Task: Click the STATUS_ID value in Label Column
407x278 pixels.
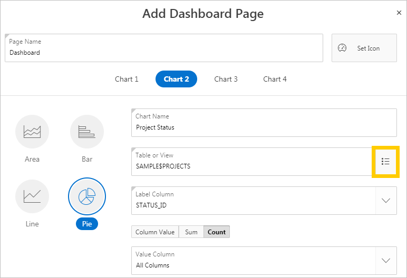Action: [151, 205]
